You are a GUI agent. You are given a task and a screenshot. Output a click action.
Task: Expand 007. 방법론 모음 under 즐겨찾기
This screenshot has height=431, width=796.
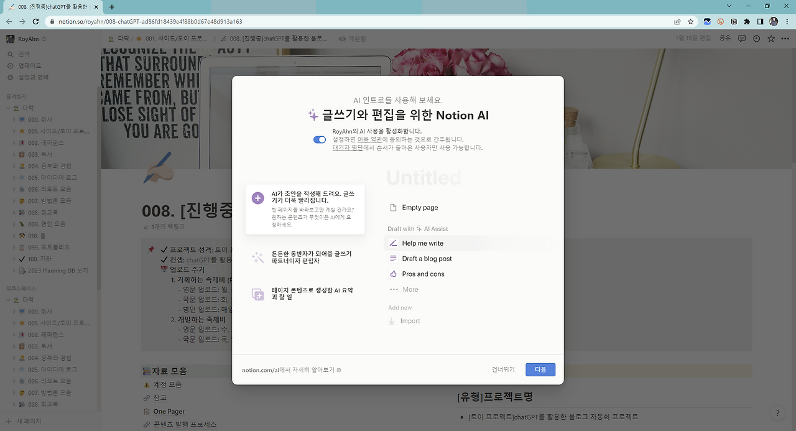click(14, 201)
